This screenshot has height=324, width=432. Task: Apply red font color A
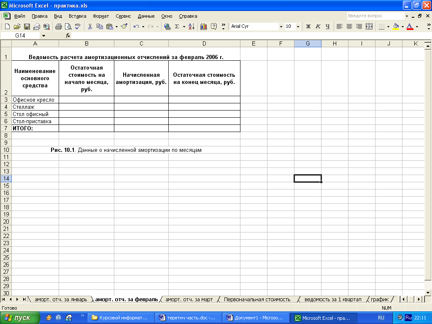410,27
